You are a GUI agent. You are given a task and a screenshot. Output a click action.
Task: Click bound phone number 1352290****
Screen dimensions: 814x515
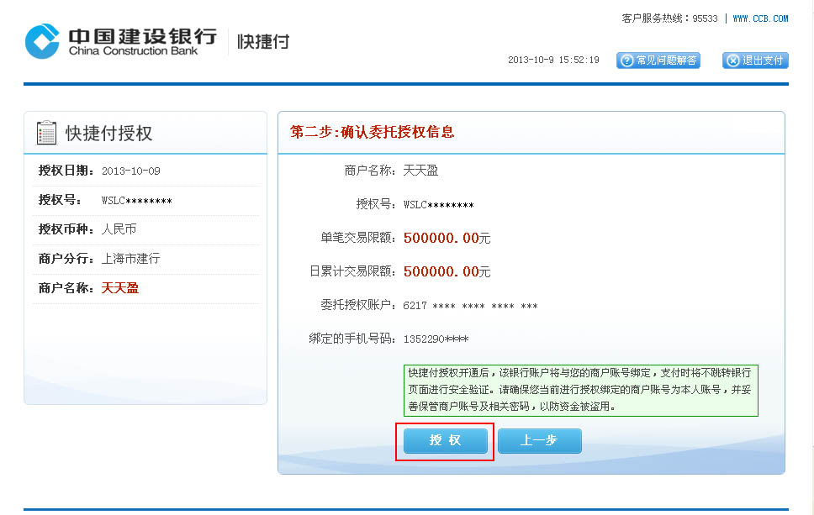click(436, 339)
